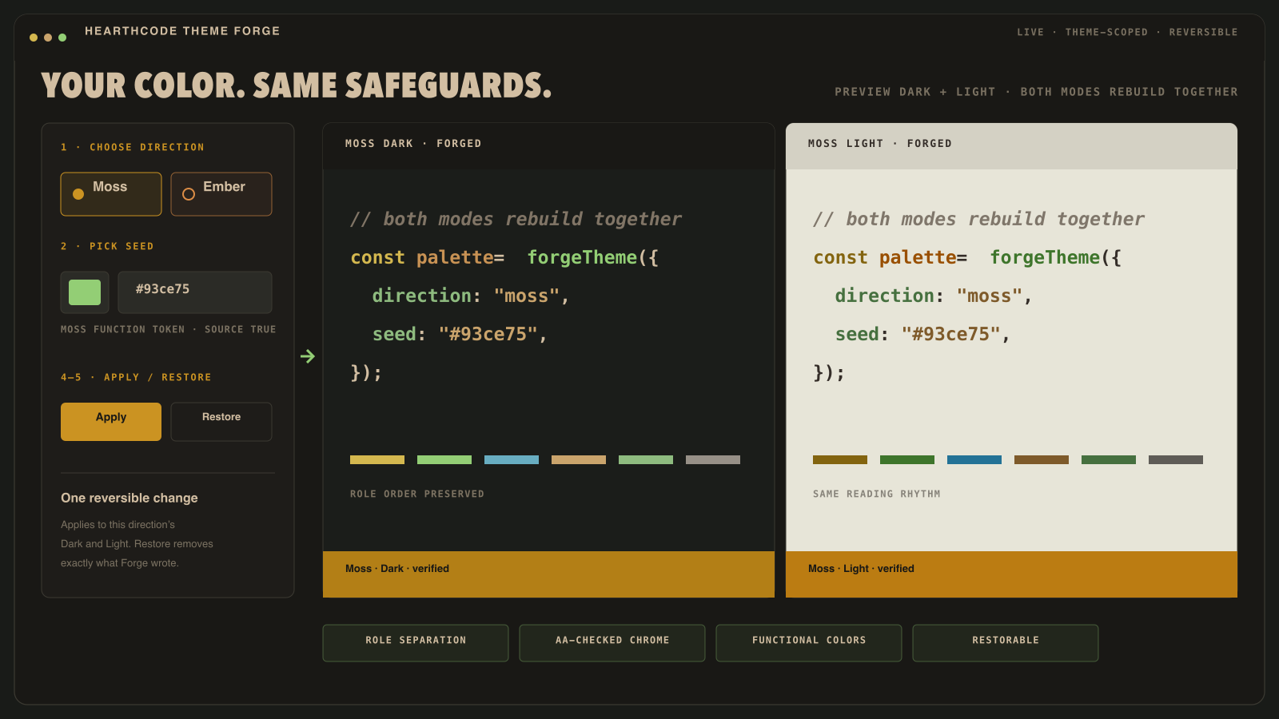Click the Restore button

pos(221,422)
